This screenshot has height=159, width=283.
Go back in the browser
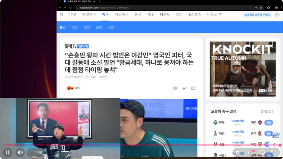click(60, 7)
